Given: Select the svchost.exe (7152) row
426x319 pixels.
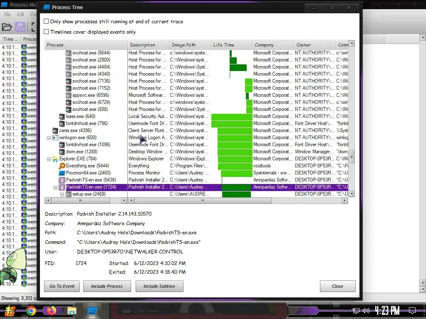Looking at the screenshot, I should (x=196, y=88).
